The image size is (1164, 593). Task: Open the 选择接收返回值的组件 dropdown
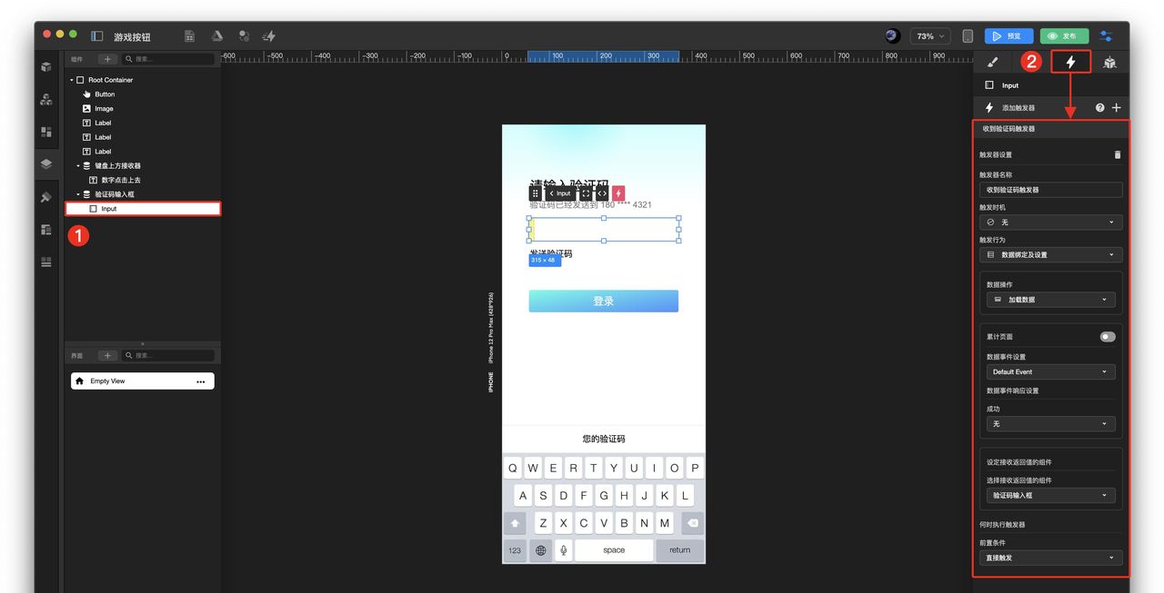point(1051,496)
